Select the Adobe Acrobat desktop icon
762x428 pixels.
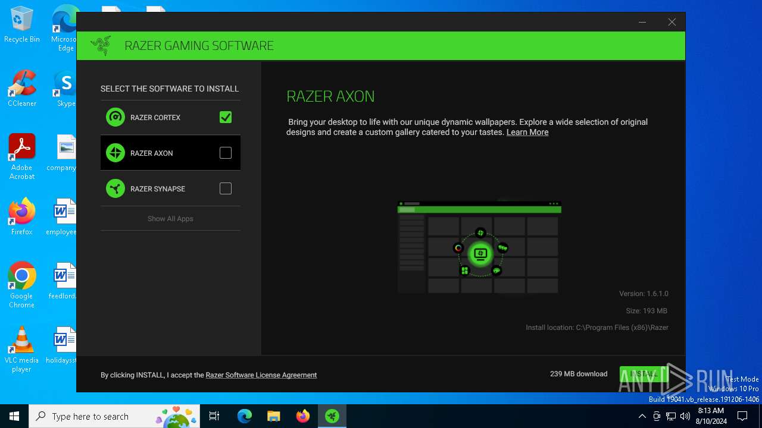tap(22, 157)
